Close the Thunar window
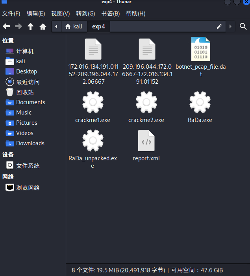Screen dimensions: 250x276 [246, 2]
